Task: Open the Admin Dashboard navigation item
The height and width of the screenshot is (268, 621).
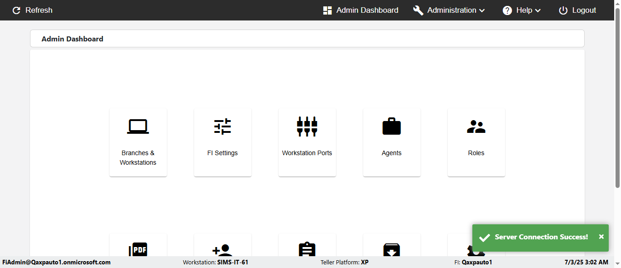Action: (361, 10)
